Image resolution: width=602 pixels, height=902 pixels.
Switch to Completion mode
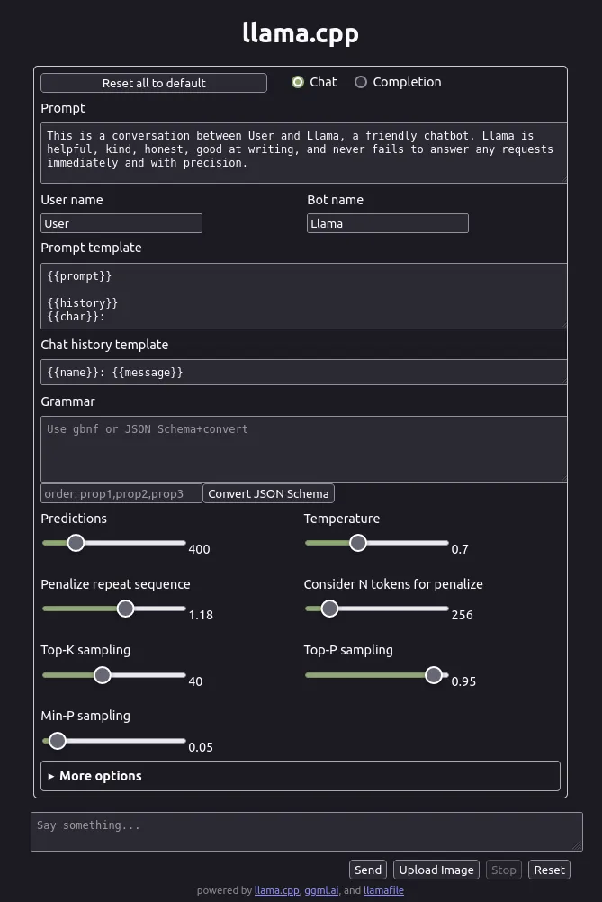click(361, 82)
